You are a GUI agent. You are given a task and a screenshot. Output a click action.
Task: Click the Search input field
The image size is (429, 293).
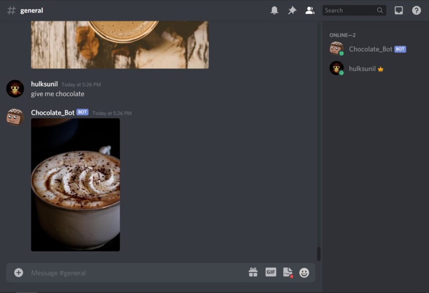[x=354, y=11]
